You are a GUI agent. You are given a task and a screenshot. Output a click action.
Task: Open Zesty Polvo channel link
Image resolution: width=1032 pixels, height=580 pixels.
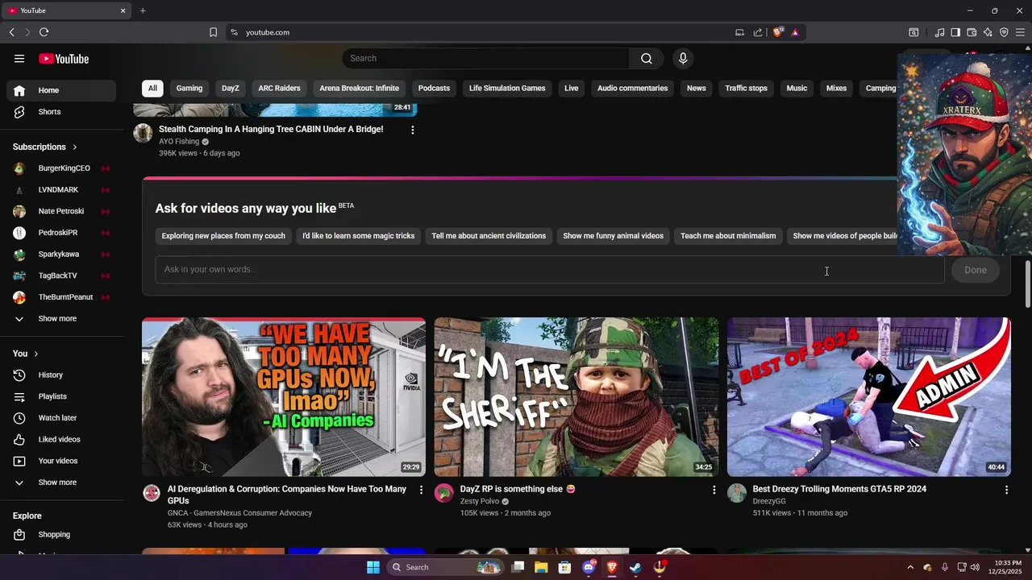[480, 501]
